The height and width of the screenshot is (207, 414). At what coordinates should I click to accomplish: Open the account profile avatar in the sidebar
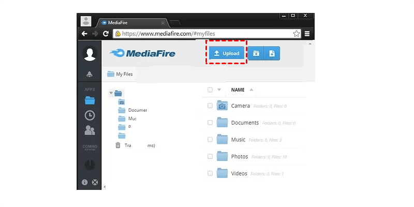pyautogui.click(x=90, y=54)
